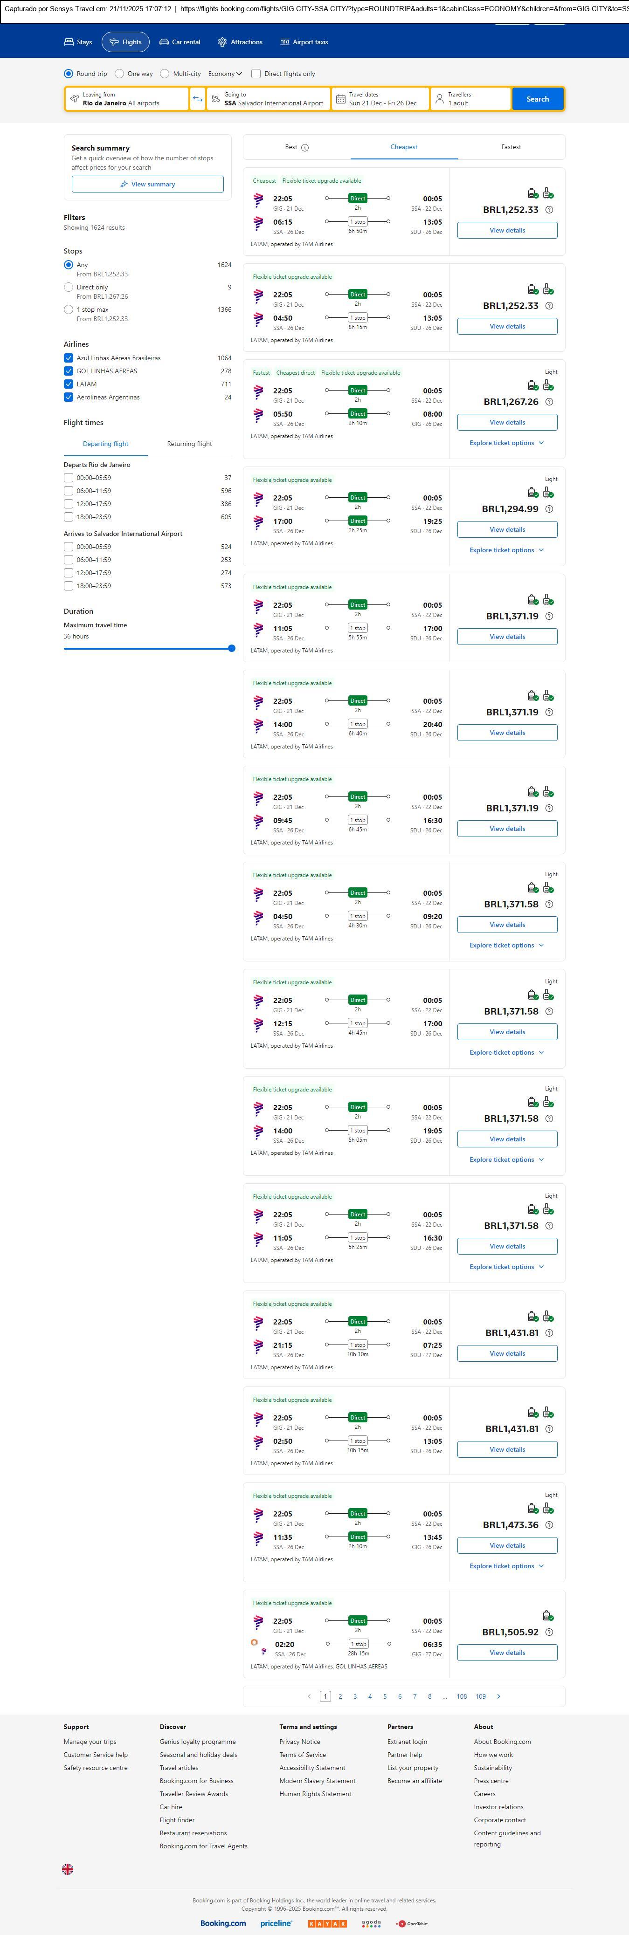Click the calendar icon in Travel dates field

pyautogui.click(x=340, y=99)
